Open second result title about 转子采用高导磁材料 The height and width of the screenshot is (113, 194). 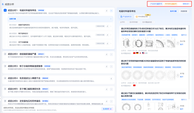coord(153,62)
